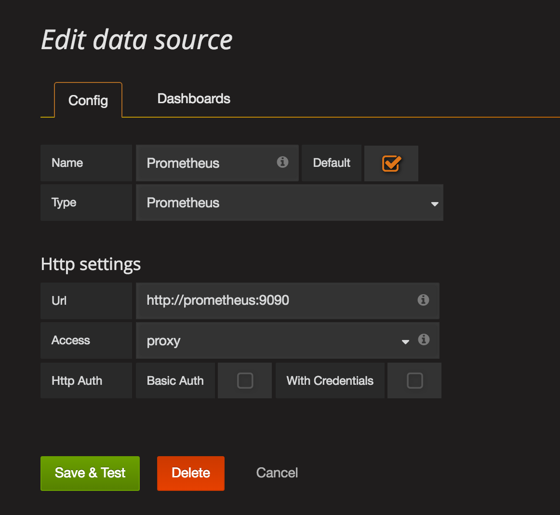Click the Cancel link

[x=277, y=473]
